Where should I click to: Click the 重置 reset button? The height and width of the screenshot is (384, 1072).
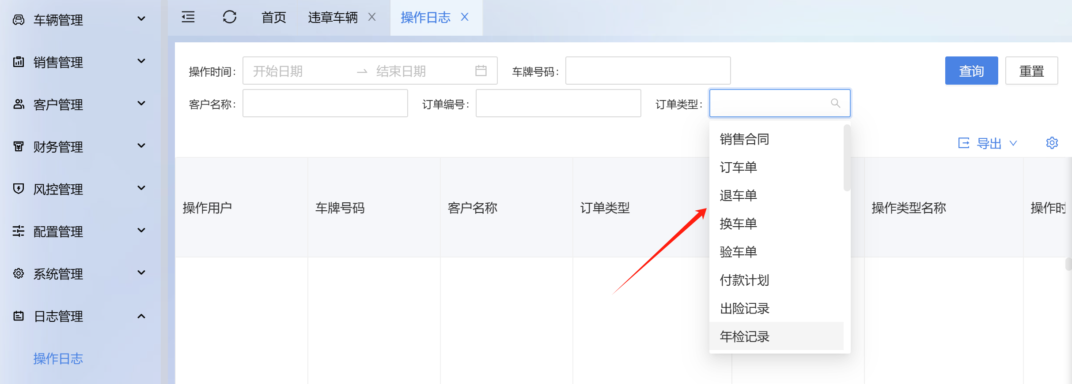(1031, 71)
